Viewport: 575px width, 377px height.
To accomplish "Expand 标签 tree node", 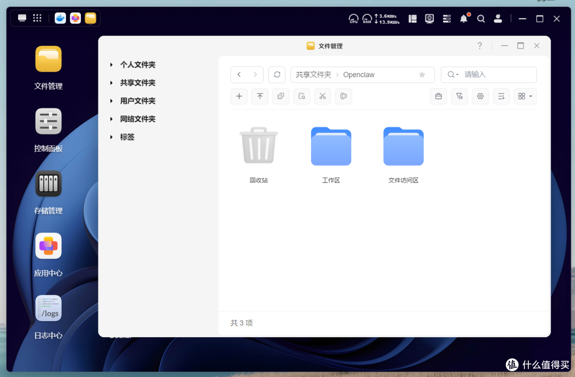I will [111, 137].
